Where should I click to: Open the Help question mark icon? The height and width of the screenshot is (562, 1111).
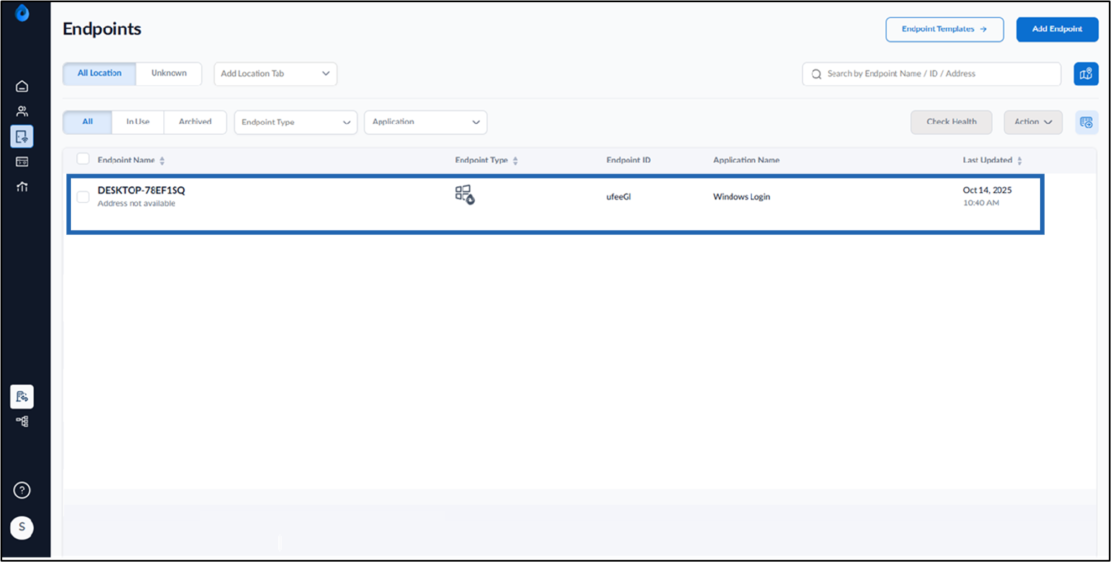click(x=22, y=490)
